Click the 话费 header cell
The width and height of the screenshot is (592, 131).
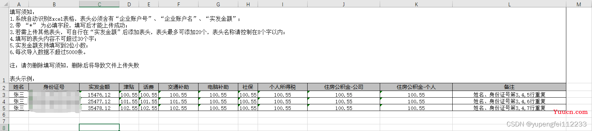(x=149, y=87)
